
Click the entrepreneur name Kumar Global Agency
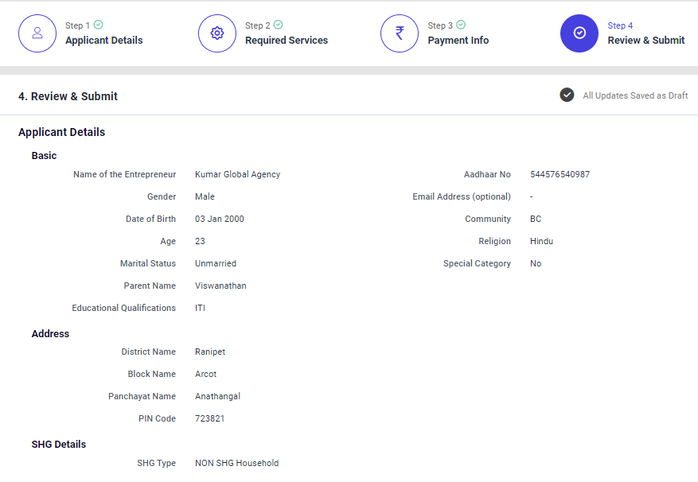(237, 175)
